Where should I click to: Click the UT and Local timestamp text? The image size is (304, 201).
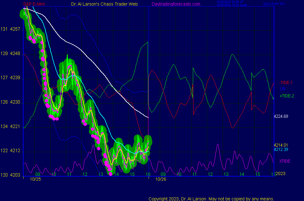click(231, 4)
